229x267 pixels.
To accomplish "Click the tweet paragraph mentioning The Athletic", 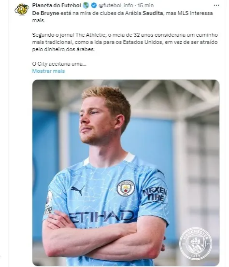I will click(125, 42).
